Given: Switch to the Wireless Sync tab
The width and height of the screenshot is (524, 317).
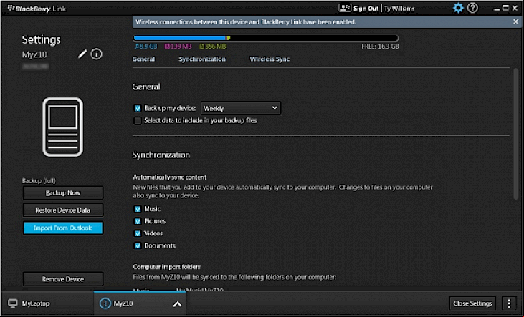Looking at the screenshot, I should click(270, 59).
